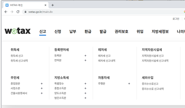Open the 신청 menu
Image resolution: width=185 pixels, height=108 pixels.
click(58, 32)
